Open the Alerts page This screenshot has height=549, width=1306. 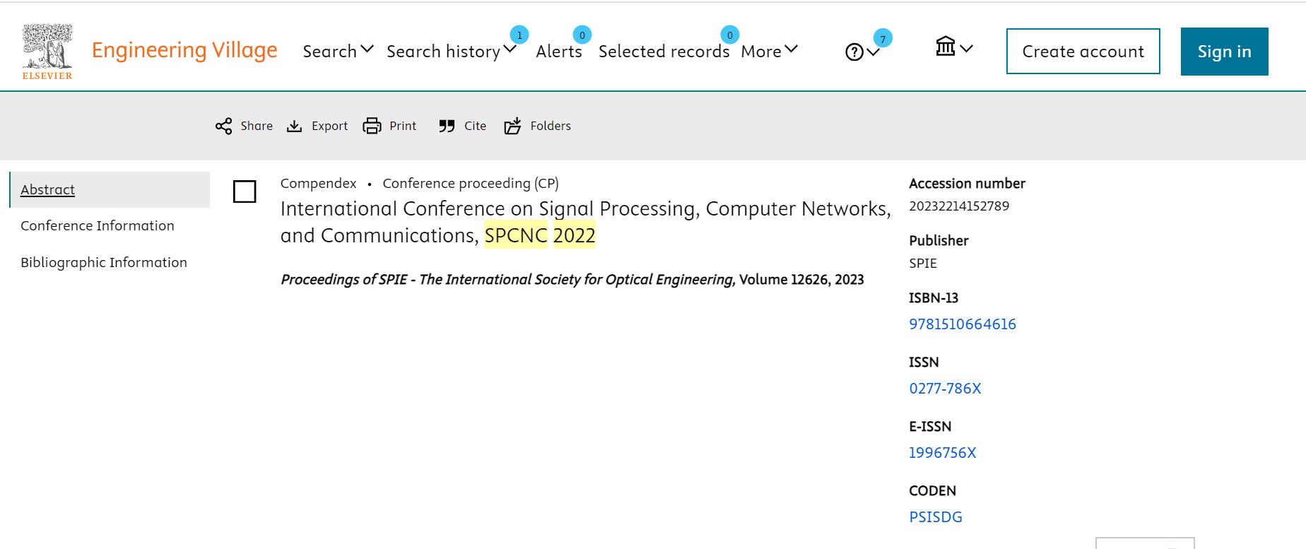pos(559,51)
